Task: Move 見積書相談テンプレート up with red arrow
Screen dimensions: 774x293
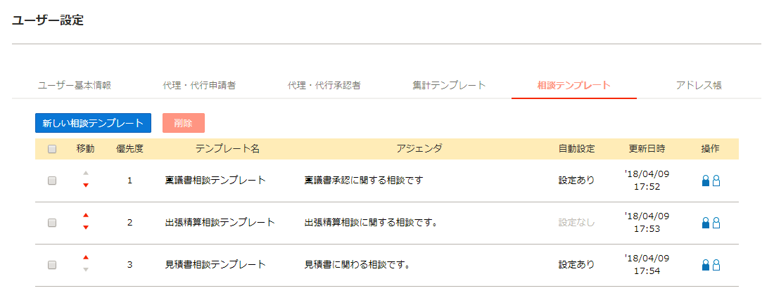Action: (86, 257)
